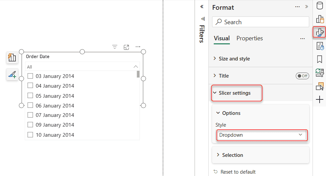Open slicer visual filter icon in header
This screenshot has height=176, width=326.
click(115, 47)
